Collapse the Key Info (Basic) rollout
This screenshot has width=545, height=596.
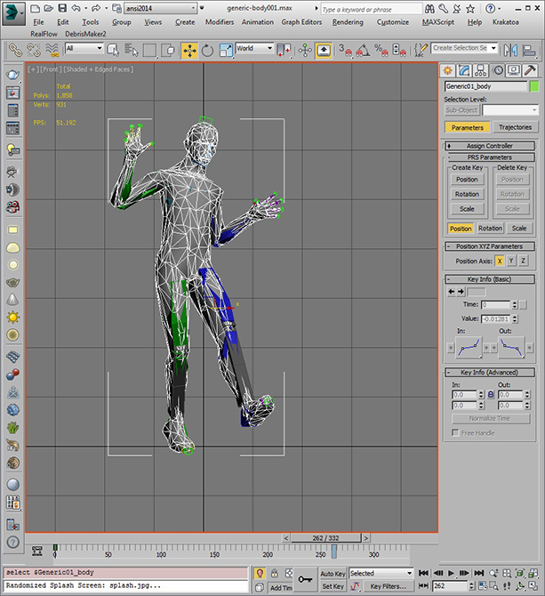click(x=491, y=278)
